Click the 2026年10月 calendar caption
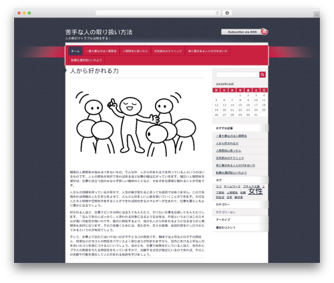334x283 pixels. coord(225,84)
